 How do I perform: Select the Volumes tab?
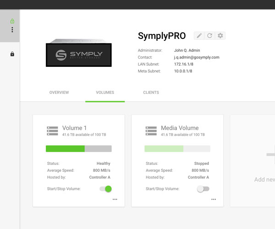105,93
